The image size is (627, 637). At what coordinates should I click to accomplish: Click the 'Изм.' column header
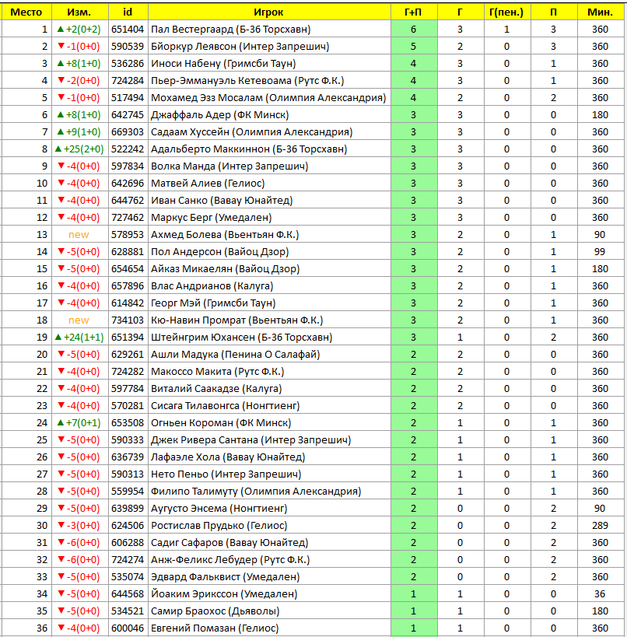pyautogui.click(x=79, y=12)
